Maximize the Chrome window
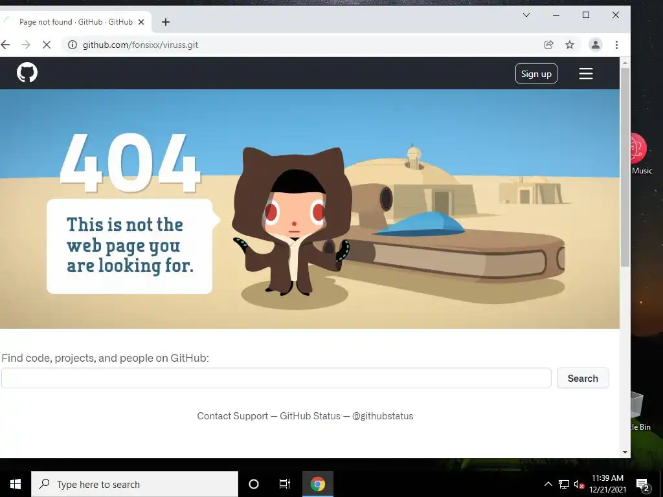663x497 pixels. pyautogui.click(x=586, y=16)
